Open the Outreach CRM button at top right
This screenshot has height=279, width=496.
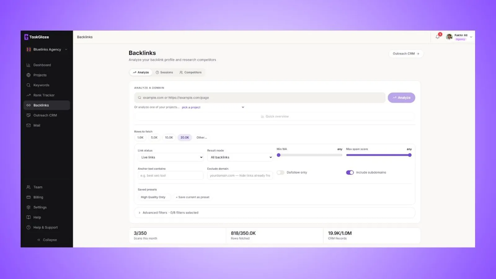pyautogui.click(x=406, y=54)
